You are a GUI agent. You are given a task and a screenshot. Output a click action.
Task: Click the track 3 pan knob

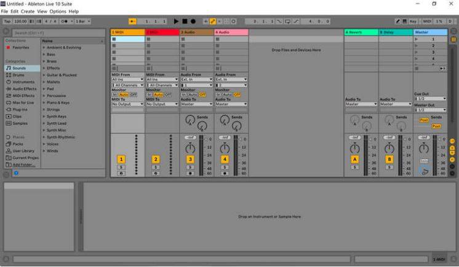[x=190, y=149]
